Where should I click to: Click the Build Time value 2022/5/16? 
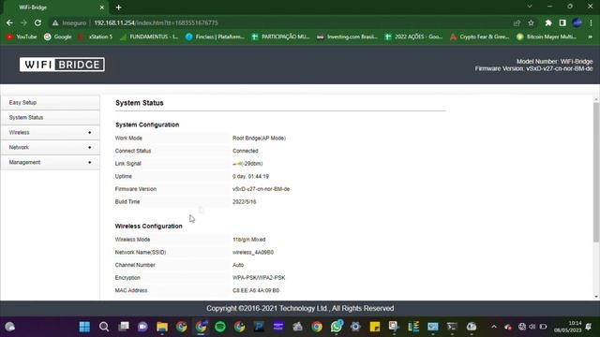(x=244, y=202)
